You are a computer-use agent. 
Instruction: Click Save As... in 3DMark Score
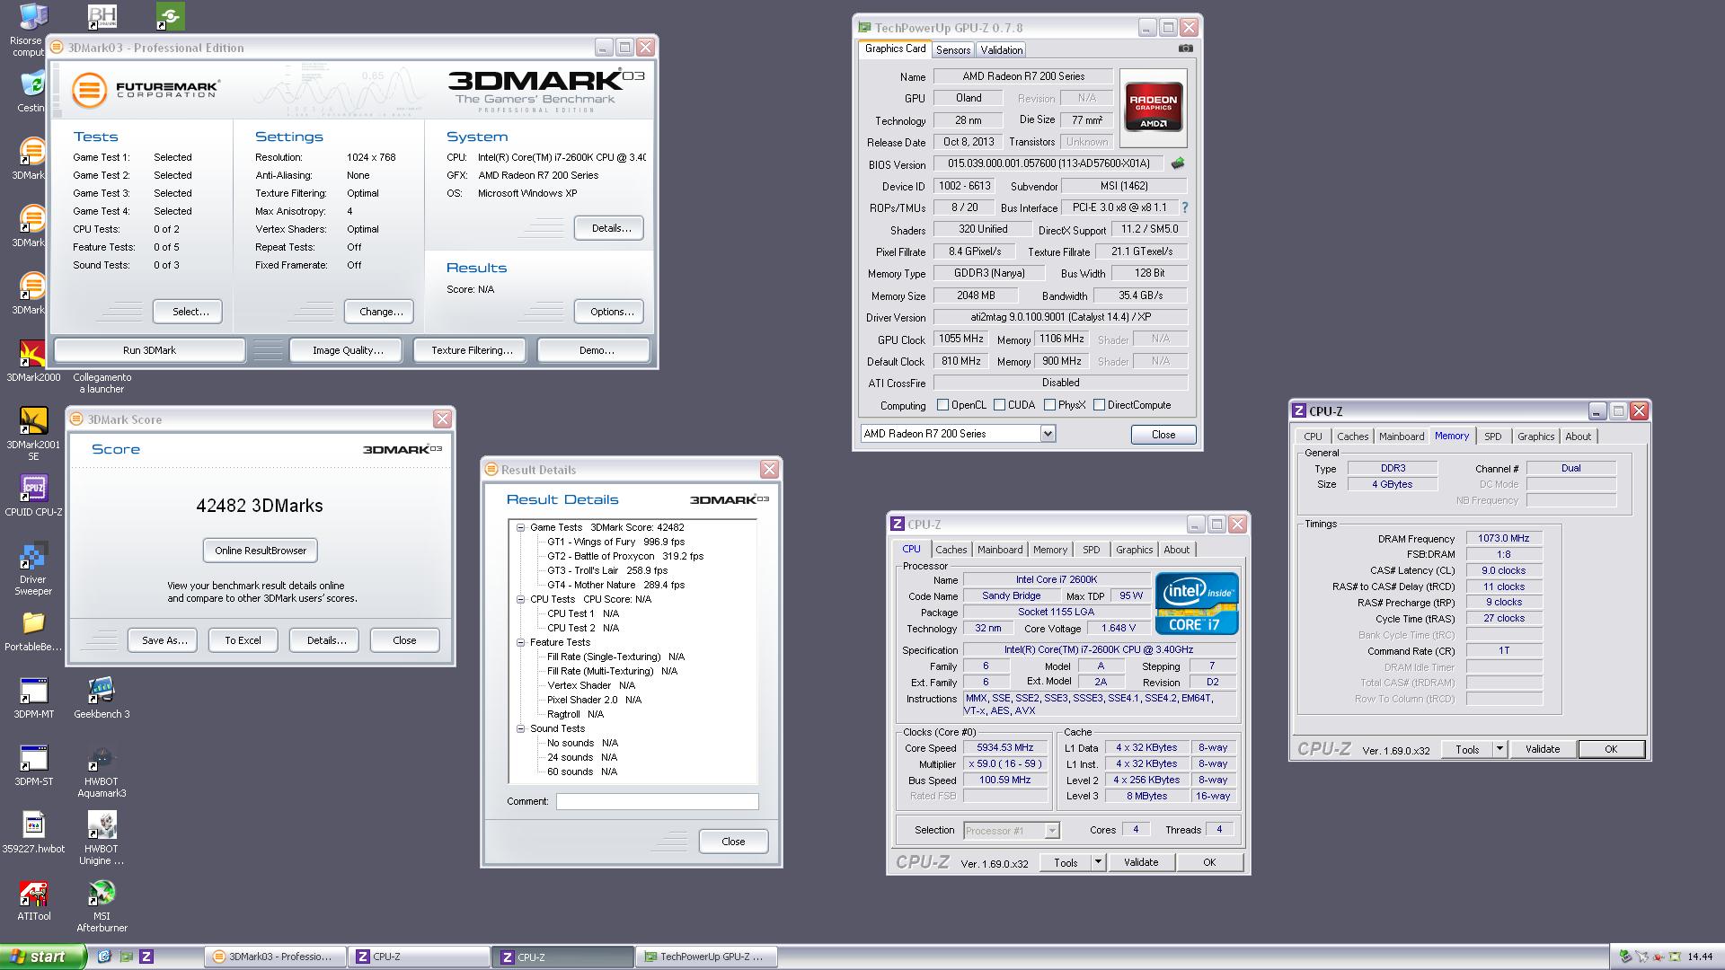(164, 640)
